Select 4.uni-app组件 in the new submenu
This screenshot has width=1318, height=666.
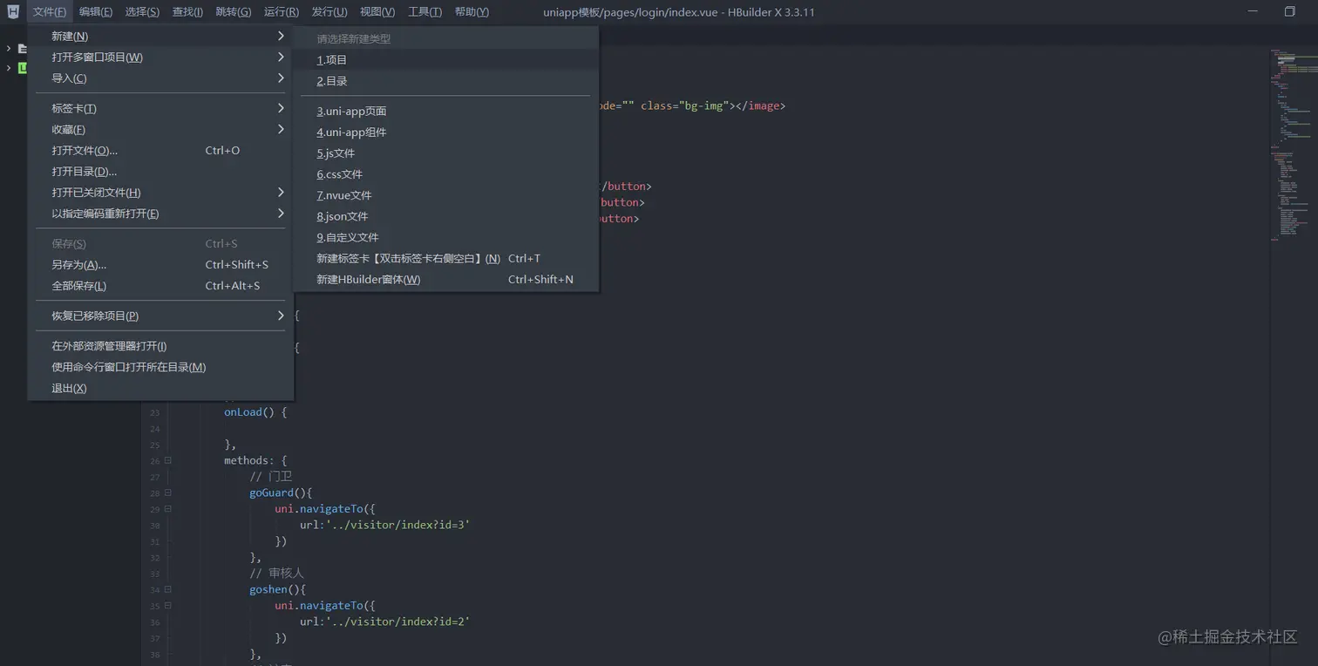[x=446, y=132]
